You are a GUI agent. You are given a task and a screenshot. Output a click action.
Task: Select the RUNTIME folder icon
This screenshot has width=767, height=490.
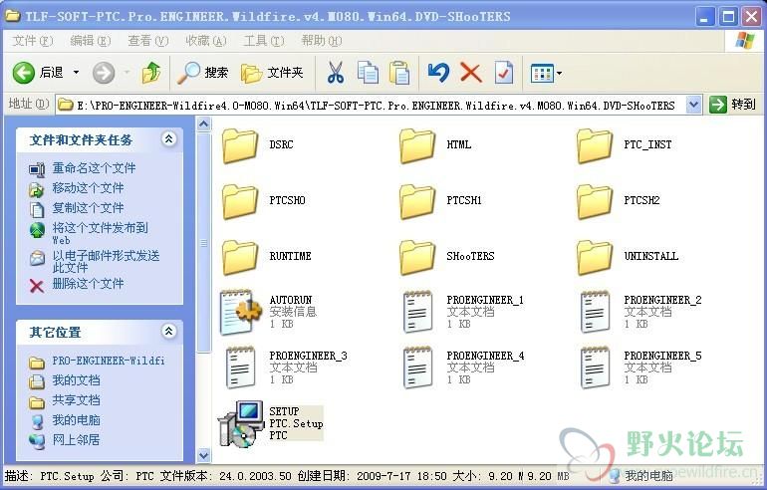point(240,257)
